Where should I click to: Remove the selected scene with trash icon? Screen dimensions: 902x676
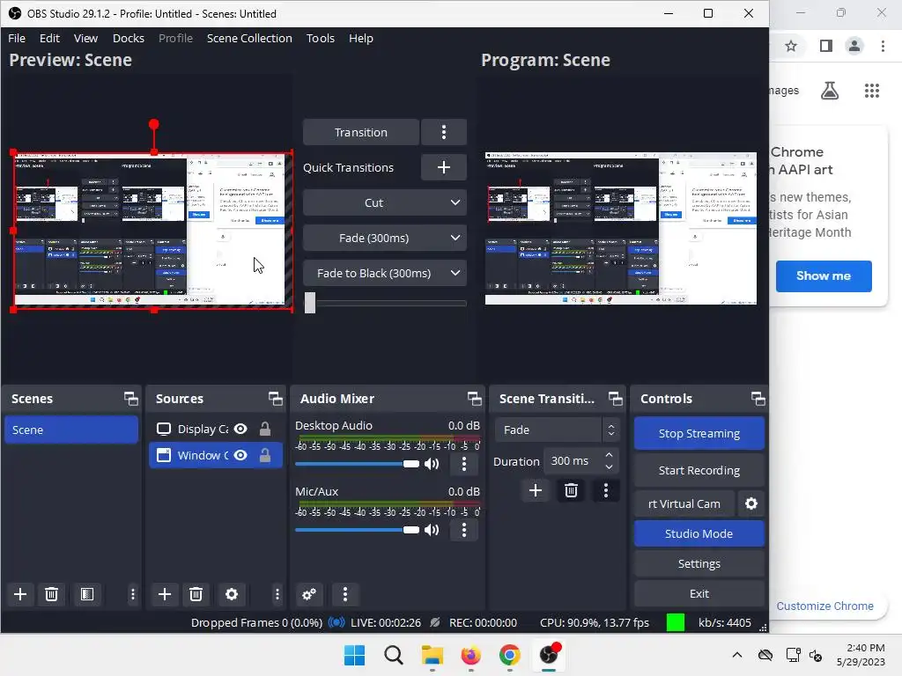51,594
